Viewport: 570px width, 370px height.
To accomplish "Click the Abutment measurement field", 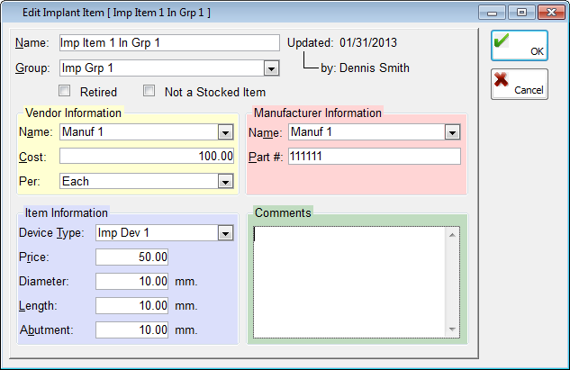I will [132, 329].
